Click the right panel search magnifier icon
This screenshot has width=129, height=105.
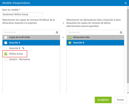[x=121, y=32]
